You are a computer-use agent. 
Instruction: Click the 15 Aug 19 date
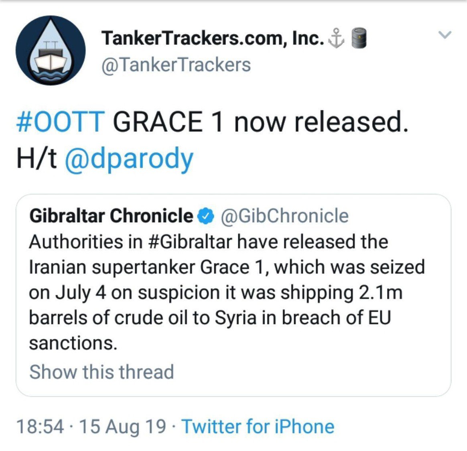point(122,426)
